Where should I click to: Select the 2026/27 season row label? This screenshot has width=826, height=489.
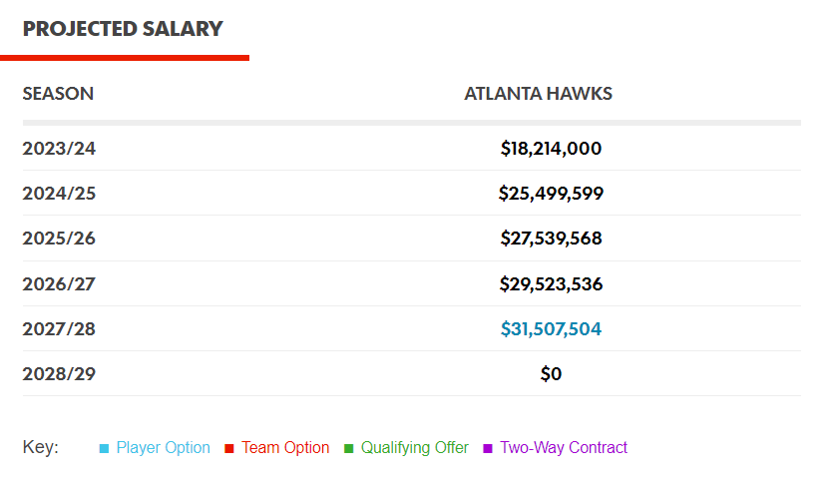(59, 284)
